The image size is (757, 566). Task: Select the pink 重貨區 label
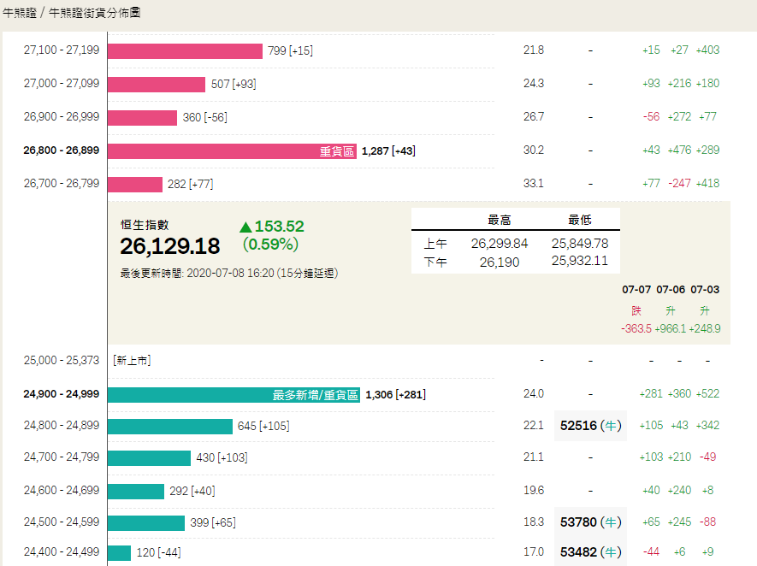click(337, 151)
